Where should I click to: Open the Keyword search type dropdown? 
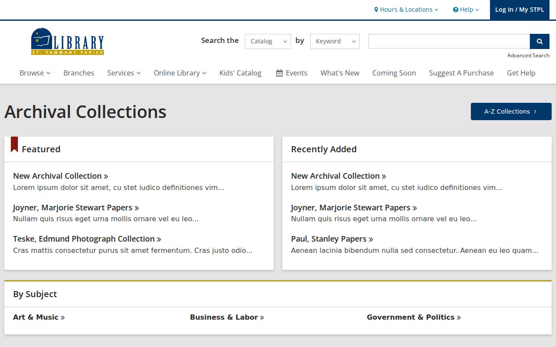tap(335, 41)
